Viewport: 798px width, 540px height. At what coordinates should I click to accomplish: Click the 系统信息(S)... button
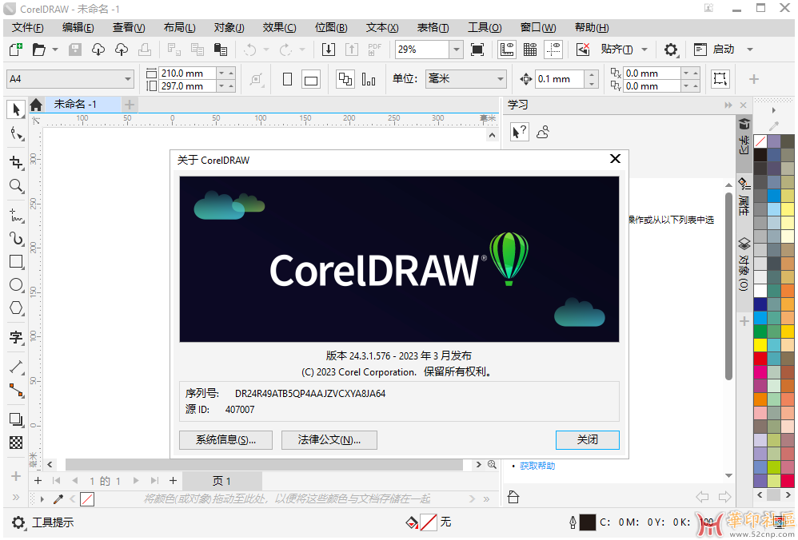pyautogui.click(x=226, y=440)
